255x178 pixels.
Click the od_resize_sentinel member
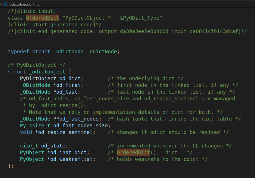click(65, 132)
